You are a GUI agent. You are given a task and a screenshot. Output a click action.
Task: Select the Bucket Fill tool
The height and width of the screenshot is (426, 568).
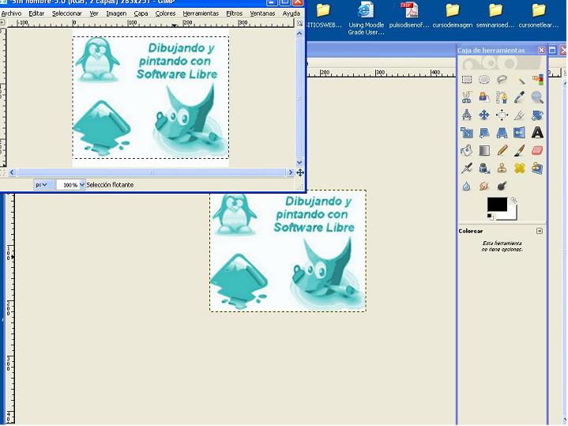467,150
